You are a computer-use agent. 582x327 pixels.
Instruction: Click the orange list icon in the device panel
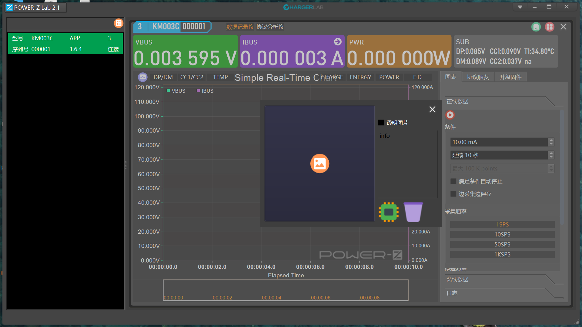tap(119, 23)
